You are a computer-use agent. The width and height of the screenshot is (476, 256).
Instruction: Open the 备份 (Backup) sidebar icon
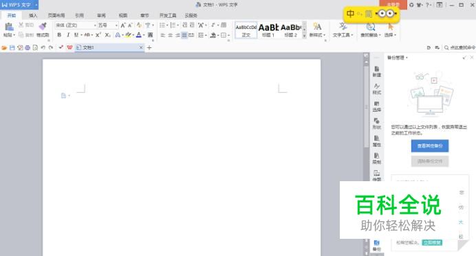(377, 246)
